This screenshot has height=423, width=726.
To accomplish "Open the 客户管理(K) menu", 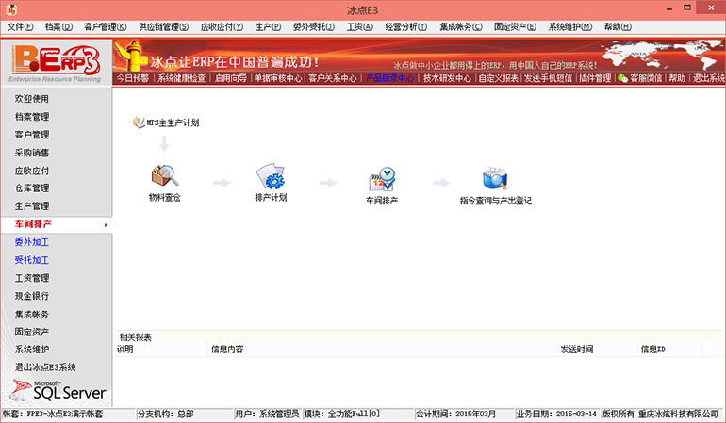I will tap(105, 26).
